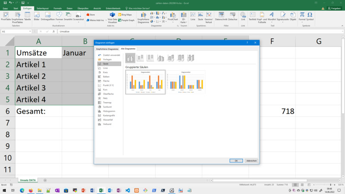The width and height of the screenshot is (345, 194).
Task: Insert a Tabelle from the ribbon
Action: (28, 16)
